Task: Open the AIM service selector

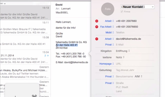Action: point(138,77)
